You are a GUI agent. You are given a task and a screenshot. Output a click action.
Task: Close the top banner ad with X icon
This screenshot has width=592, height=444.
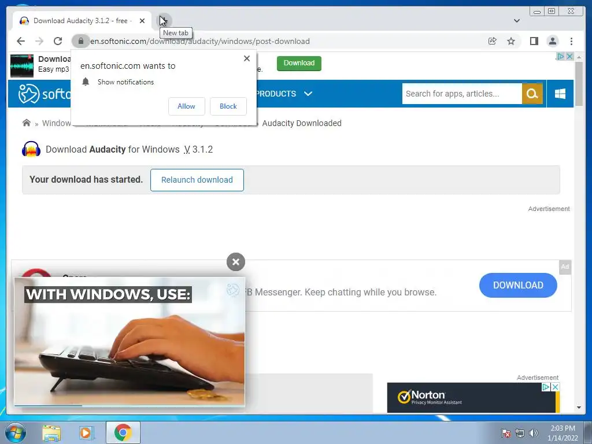[569, 56]
